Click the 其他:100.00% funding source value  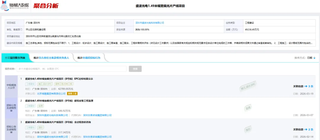coord(142,30)
